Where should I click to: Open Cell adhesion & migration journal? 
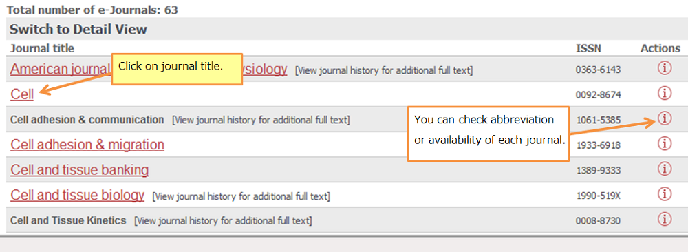pyautogui.click(x=87, y=145)
